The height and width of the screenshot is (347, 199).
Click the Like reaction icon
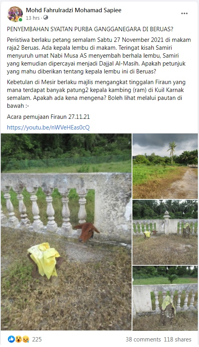(11, 339)
